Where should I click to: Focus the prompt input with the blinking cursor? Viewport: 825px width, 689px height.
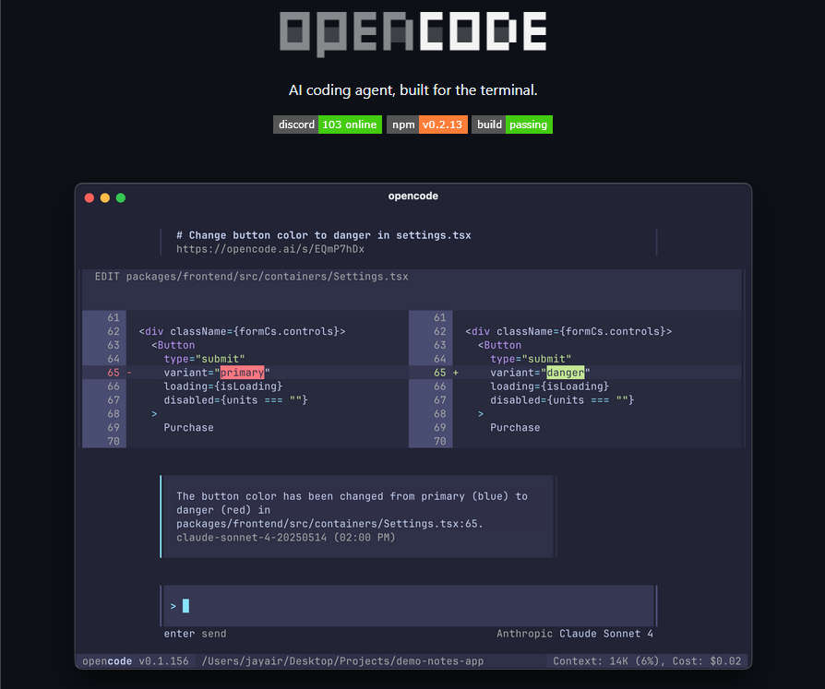coord(408,606)
